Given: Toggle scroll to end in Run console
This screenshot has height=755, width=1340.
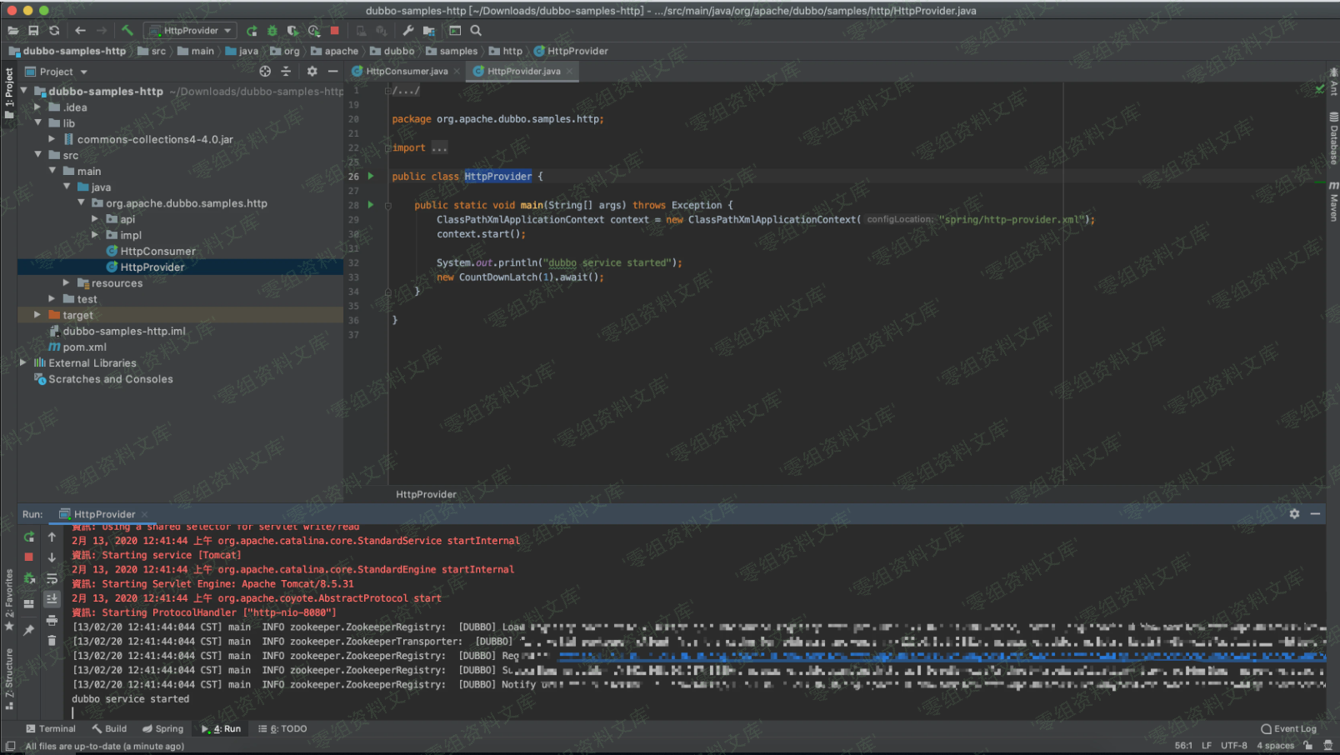Looking at the screenshot, I should pyautogui.click(x=52, y=599).
